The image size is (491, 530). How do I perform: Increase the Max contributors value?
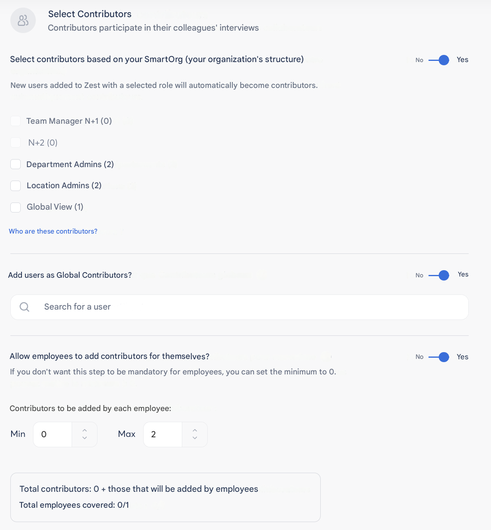tap(195, 430)
